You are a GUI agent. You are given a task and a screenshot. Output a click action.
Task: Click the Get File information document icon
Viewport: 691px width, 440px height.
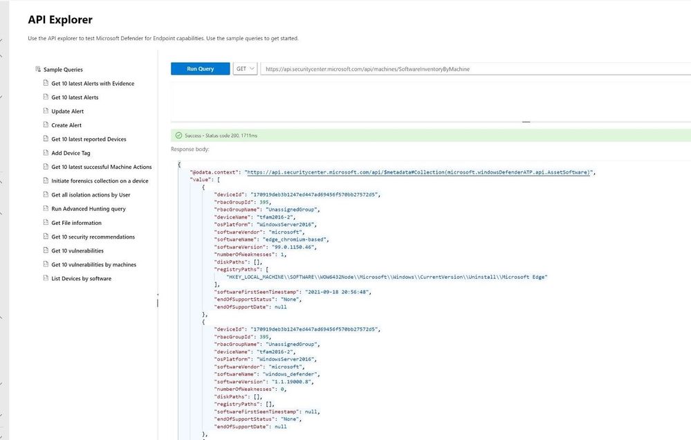click(x=46, y=222)
